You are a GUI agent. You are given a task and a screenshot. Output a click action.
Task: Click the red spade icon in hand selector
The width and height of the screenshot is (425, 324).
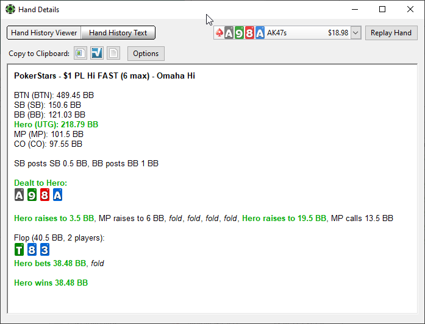pyautogui.click(x=219, y=33)
